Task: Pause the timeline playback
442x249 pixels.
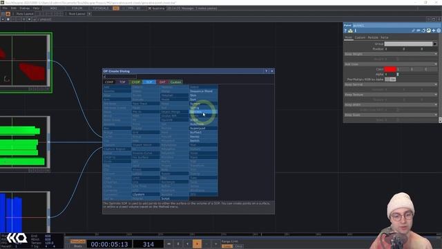Action: point(178,244)
